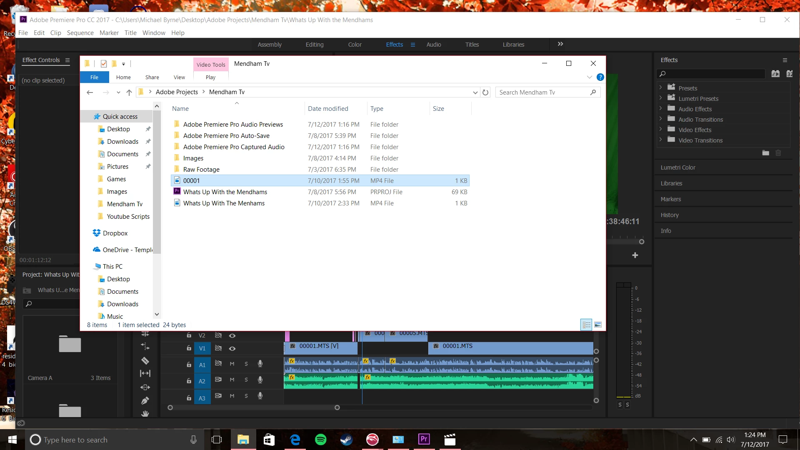The width and height of the screenshot is (800, 450).
Task: Click the timeline horizontal zoom scroll handle
Action: (337, 407)
